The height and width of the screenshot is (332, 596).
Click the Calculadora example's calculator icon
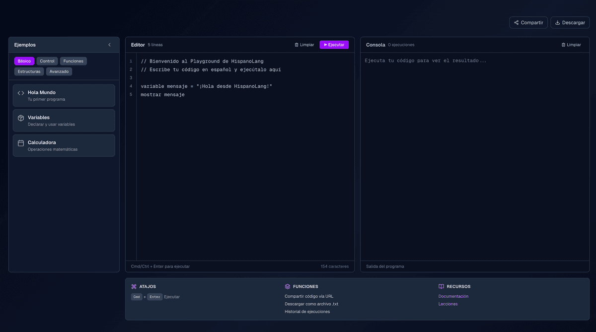(x=20, y=143)
